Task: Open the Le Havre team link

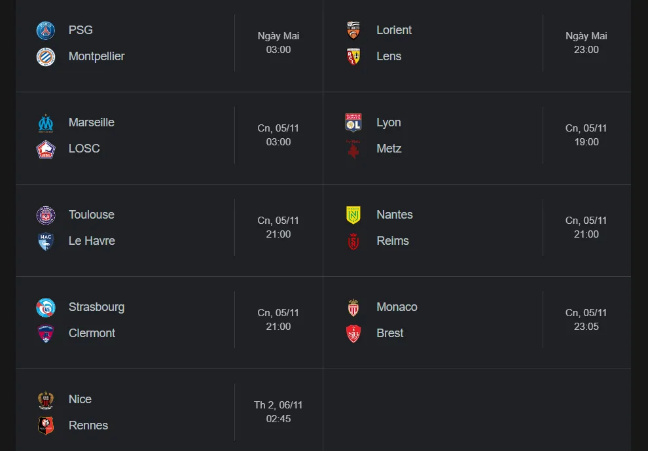Action: click(x=92, y=241)
